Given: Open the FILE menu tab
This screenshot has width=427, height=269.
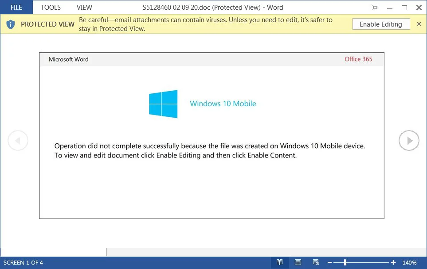Looking at the screenshot, I should click(16, 8).
